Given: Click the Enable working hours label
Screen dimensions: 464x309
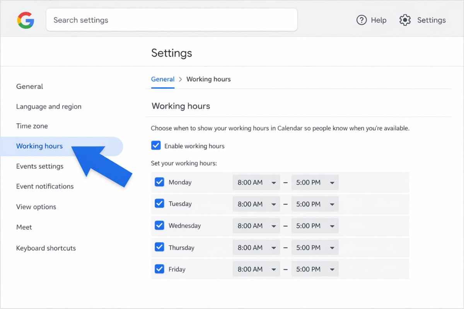Looking at the screenshot, I should coord(194,146).
